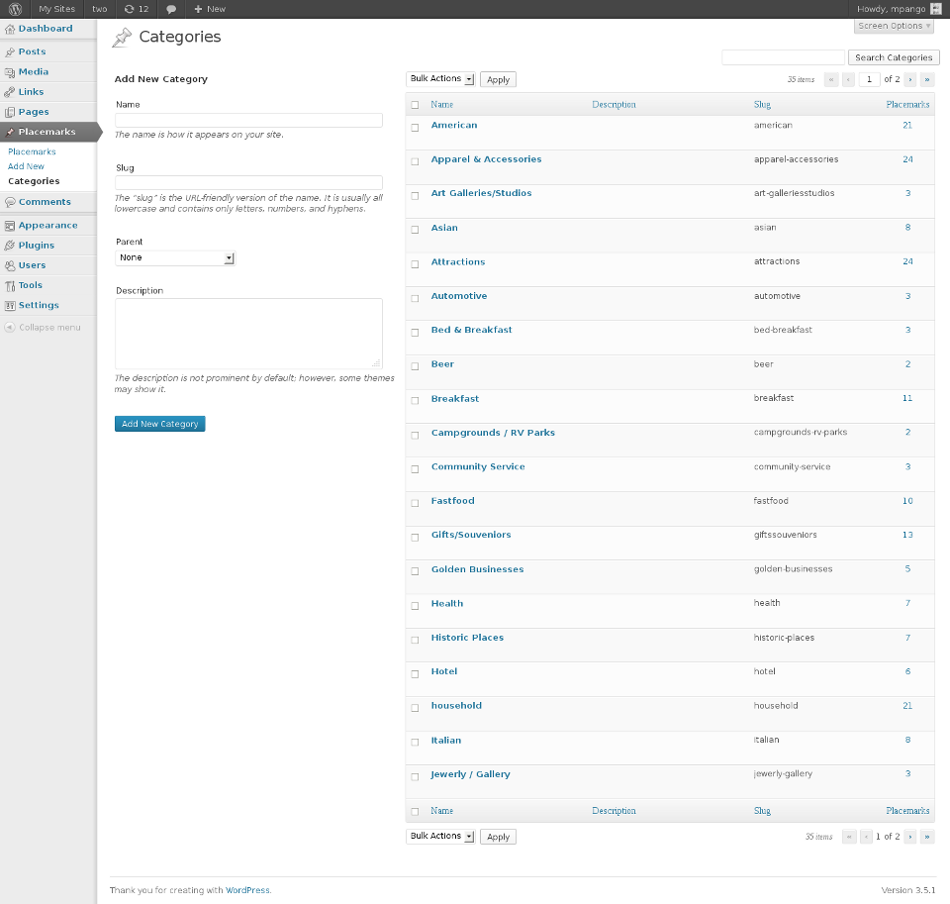Click the Media icon in sidebar
Screen dimensions: 950x904
[x=10, y=72]
